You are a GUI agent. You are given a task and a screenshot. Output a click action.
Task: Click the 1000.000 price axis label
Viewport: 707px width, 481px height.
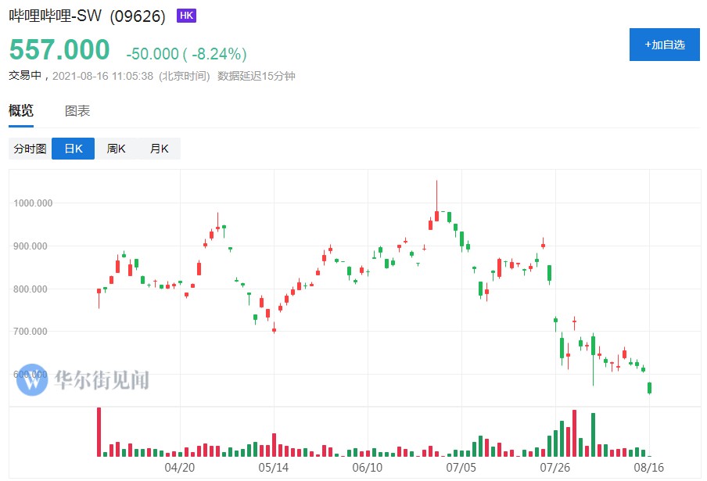[33, 203]
